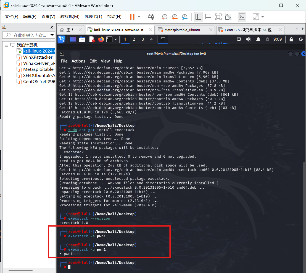Open the 选项卡(T) menu

pyautogui.click(x=93, y=16)
